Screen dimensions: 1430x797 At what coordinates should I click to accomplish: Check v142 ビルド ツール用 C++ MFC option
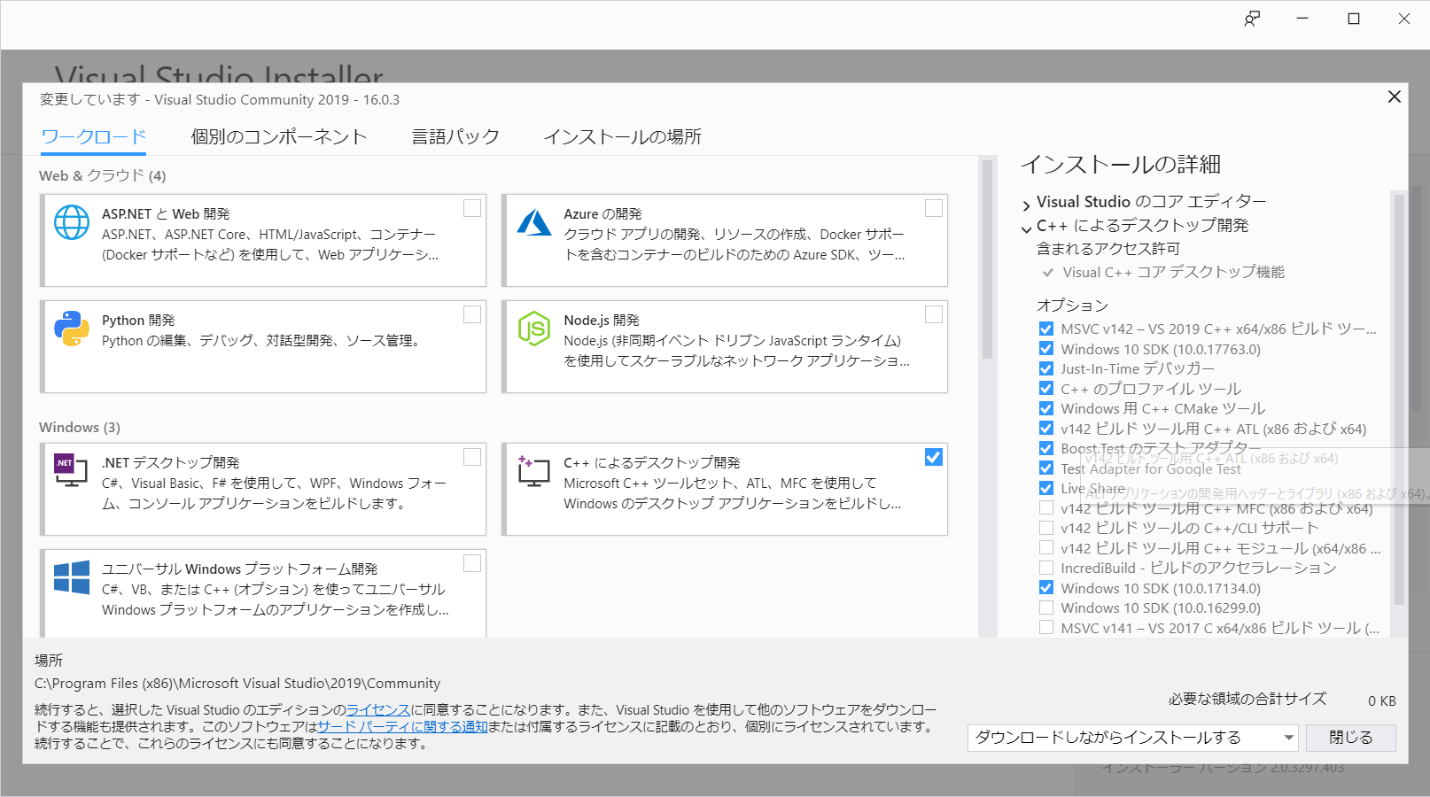point(1046,508)
